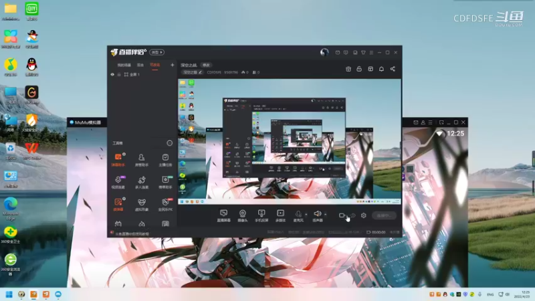Open the Windows Start button
The height and width of the screenshot is (301, 535).
[9, 294]
